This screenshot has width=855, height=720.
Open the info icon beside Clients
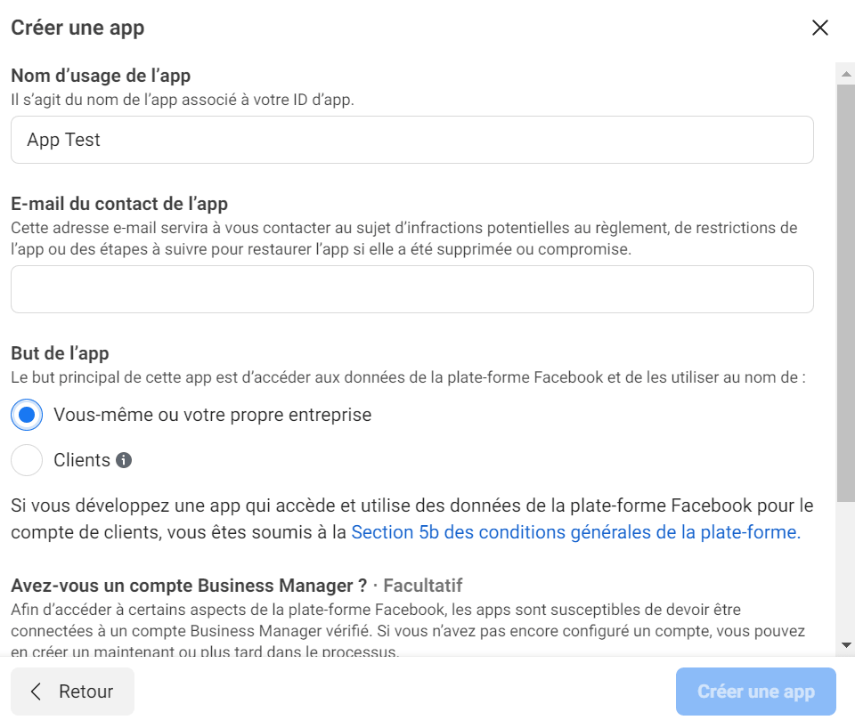pyautogui.click(x=124, y=460)
